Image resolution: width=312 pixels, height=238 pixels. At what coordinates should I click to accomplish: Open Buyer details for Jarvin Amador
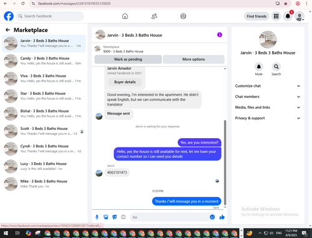(x=125, y=82)
